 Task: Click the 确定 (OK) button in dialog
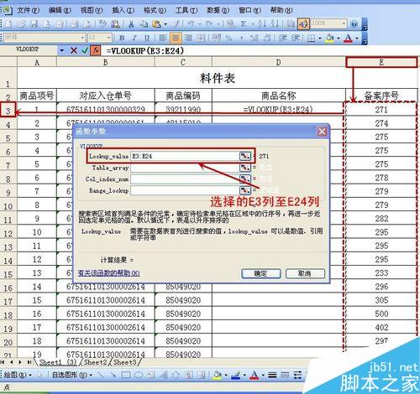click(x=261, y=273)
